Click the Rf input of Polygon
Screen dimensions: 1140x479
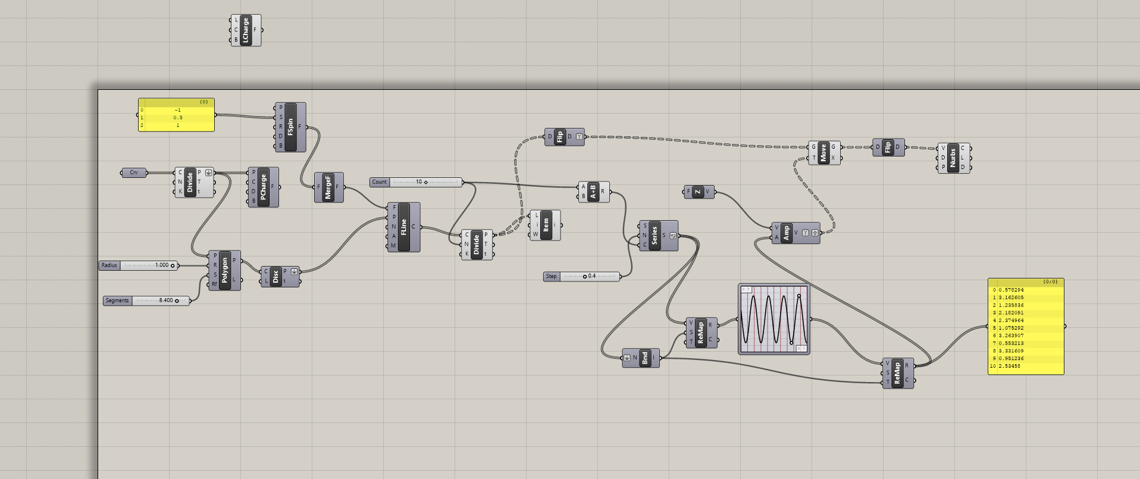(215, 284)
